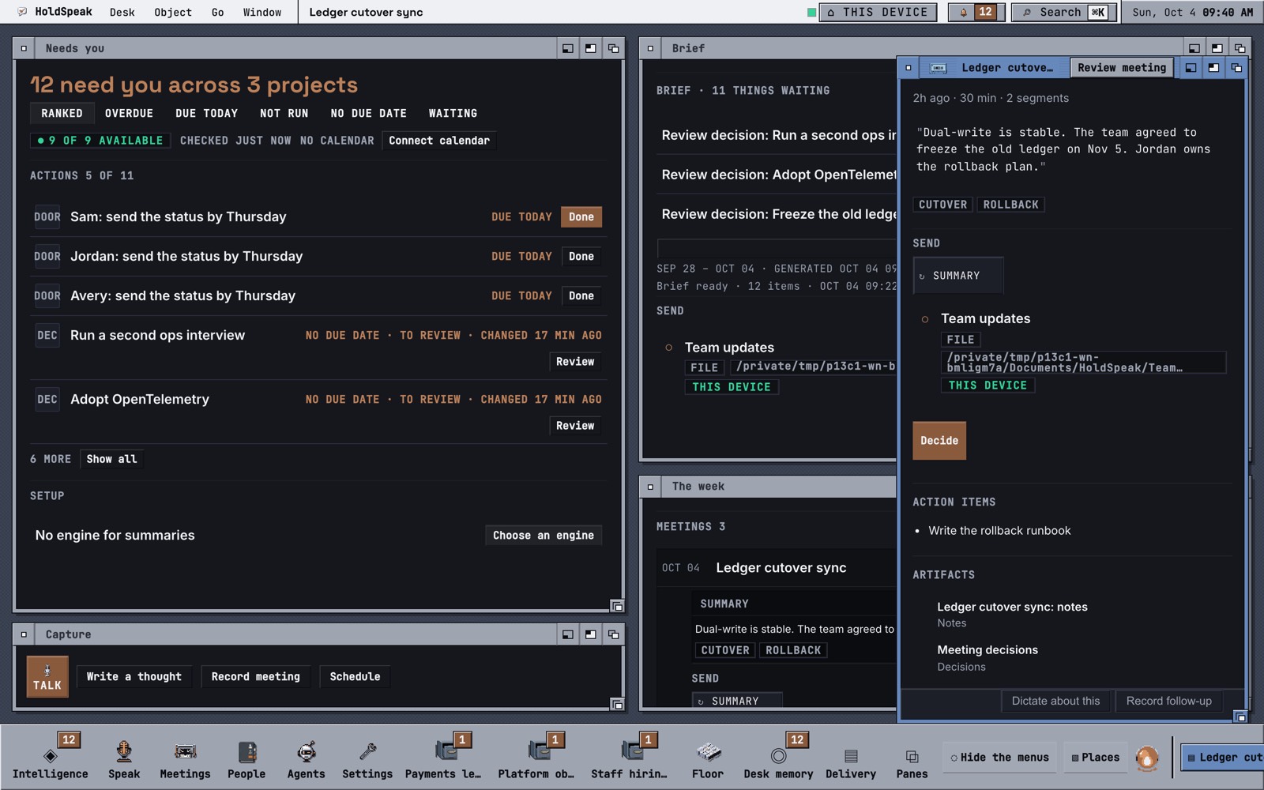Open Meetings from the dock
Viewport: 1264px width, 790px height.
pyautogui.click(x=185, y=758)
